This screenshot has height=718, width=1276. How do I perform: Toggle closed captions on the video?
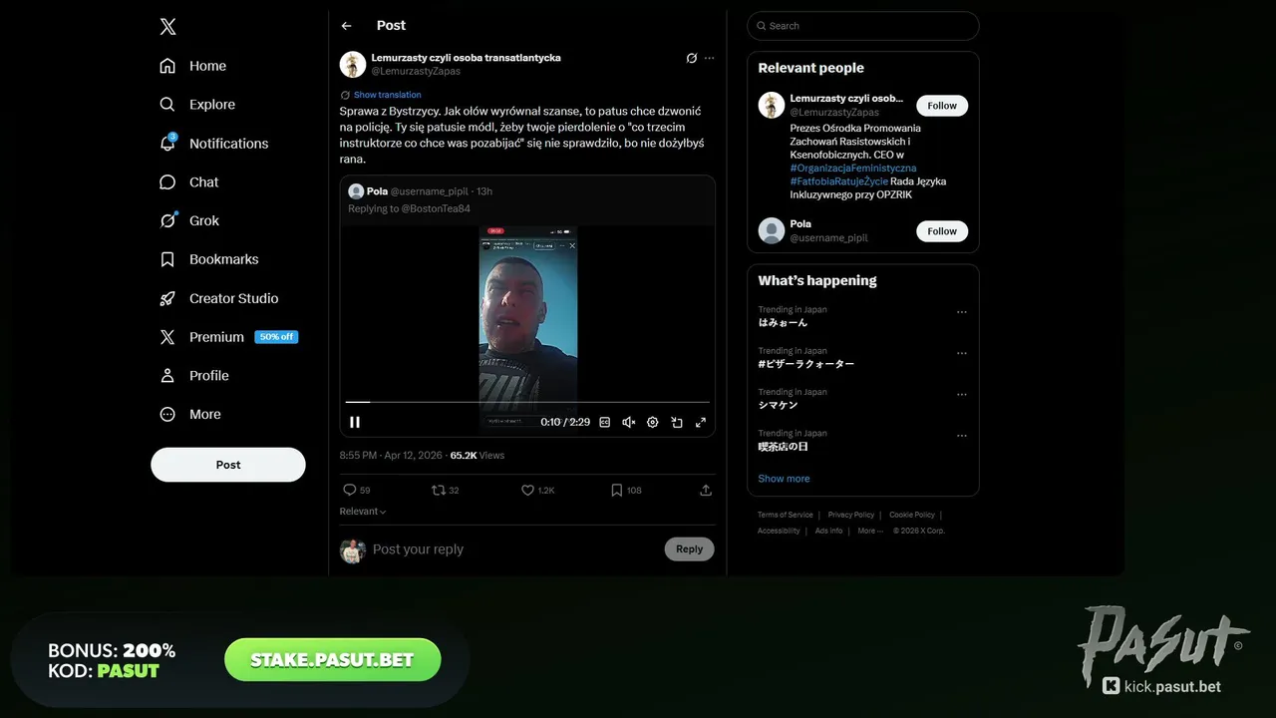point(605,422)
